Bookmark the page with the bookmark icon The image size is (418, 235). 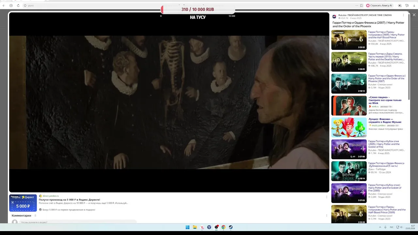(x=361, y=6)
